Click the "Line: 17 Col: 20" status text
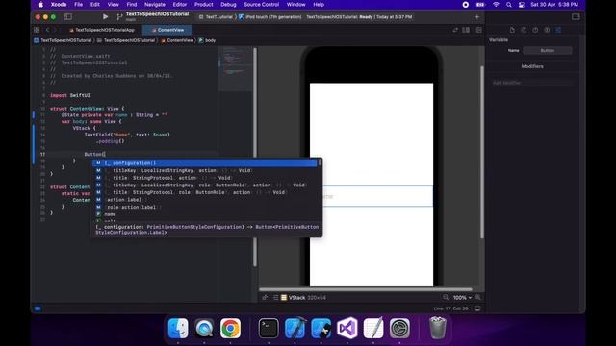616x346 pixels. click(x=451, y=309)
